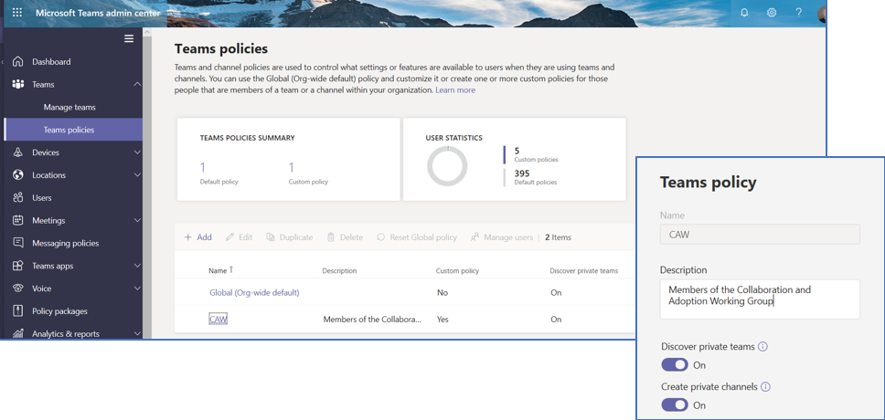Open the app launcher waffle icon
Image resolution: width=885 pixels, height=420 pixels.
17,13
